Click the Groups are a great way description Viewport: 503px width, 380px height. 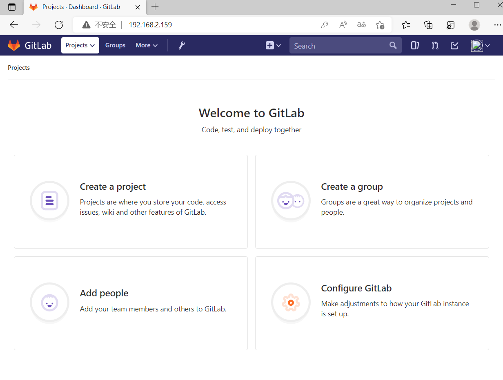397,207
